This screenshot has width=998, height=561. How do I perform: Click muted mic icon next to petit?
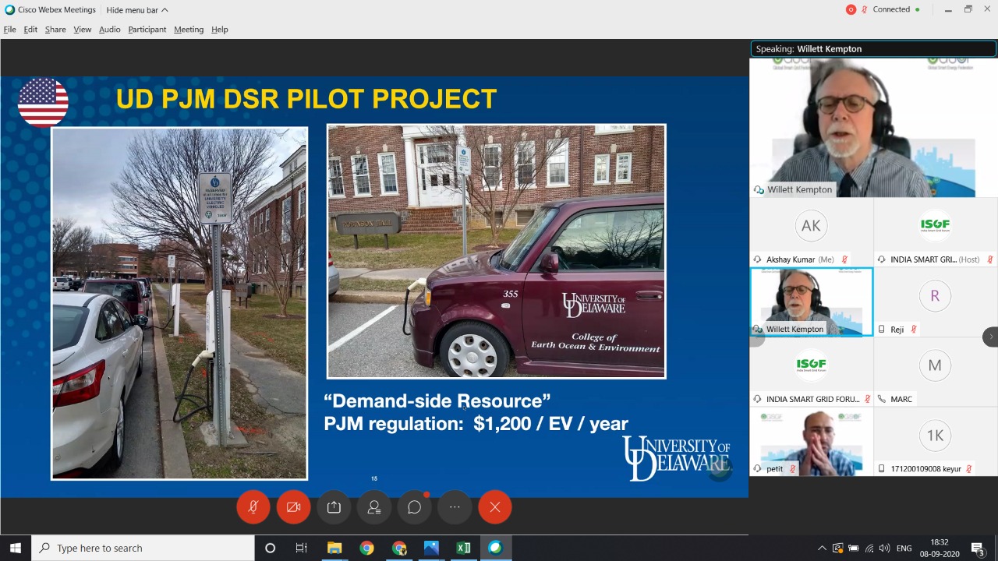click(792, 469)
